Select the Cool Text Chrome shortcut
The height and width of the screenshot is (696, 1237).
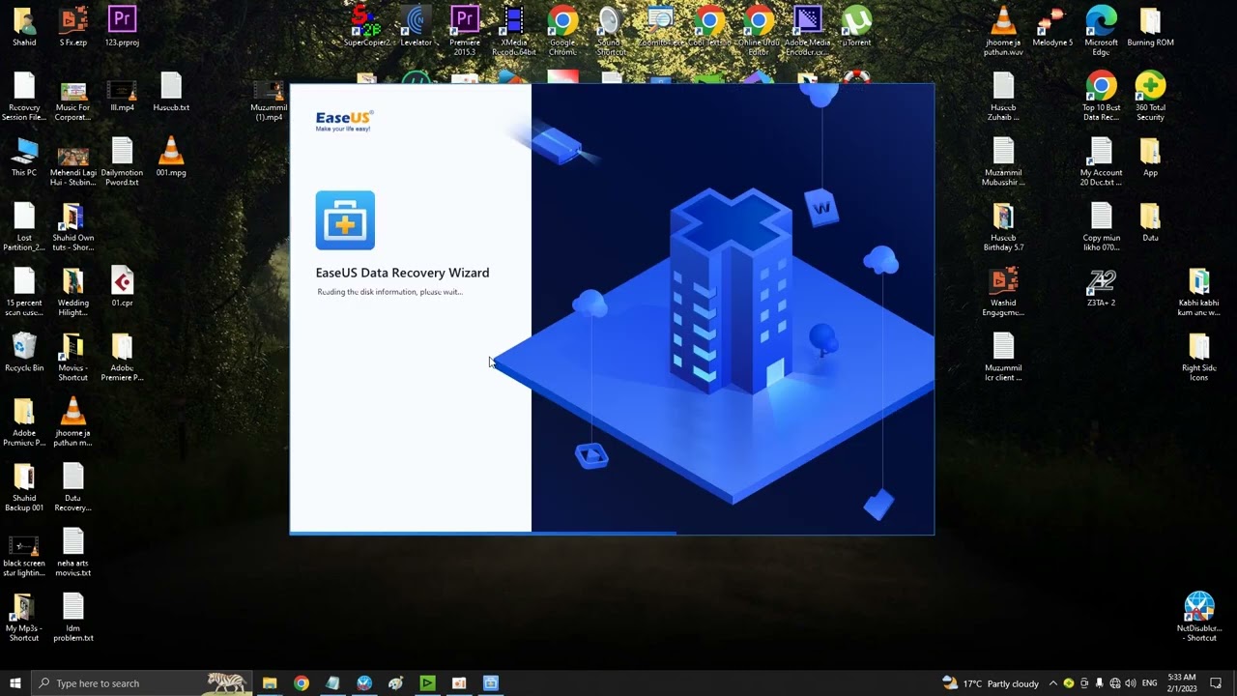coord(709,26)
